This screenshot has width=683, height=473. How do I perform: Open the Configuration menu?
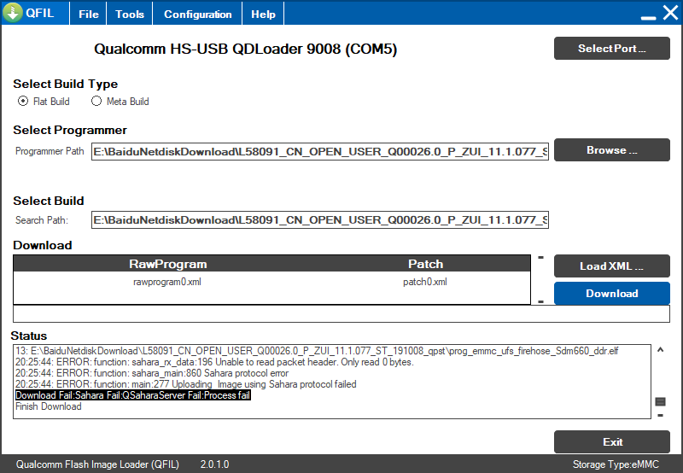[197, 14]
